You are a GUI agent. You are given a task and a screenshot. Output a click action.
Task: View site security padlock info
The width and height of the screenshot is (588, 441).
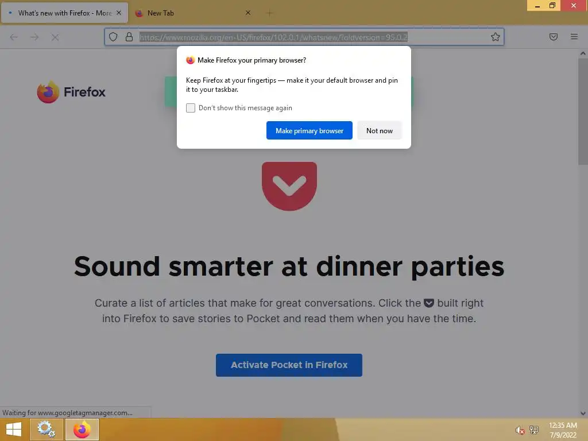click(129, 37)
